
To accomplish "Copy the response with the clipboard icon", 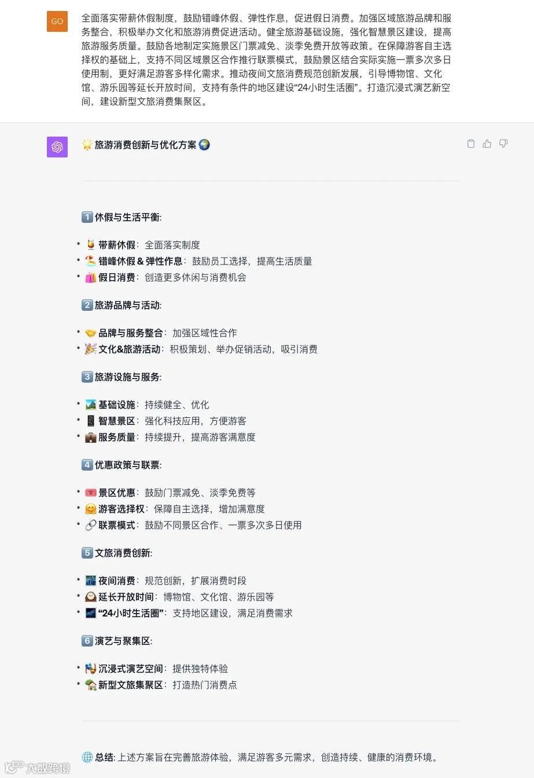I will click(x=471, y=144).
